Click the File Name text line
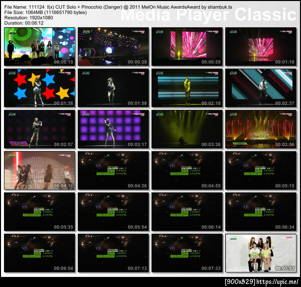301x287 pixels. (x=118, y=7)
